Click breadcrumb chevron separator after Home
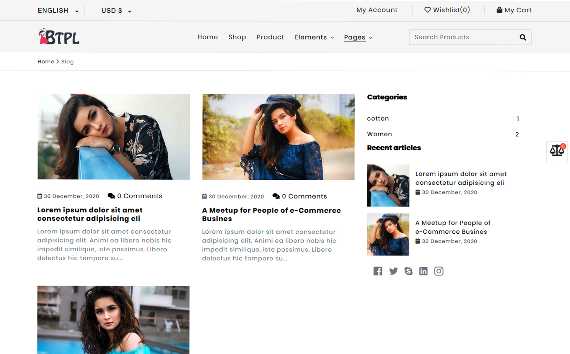This screenshot has width=570, height=354. point(58,62)
